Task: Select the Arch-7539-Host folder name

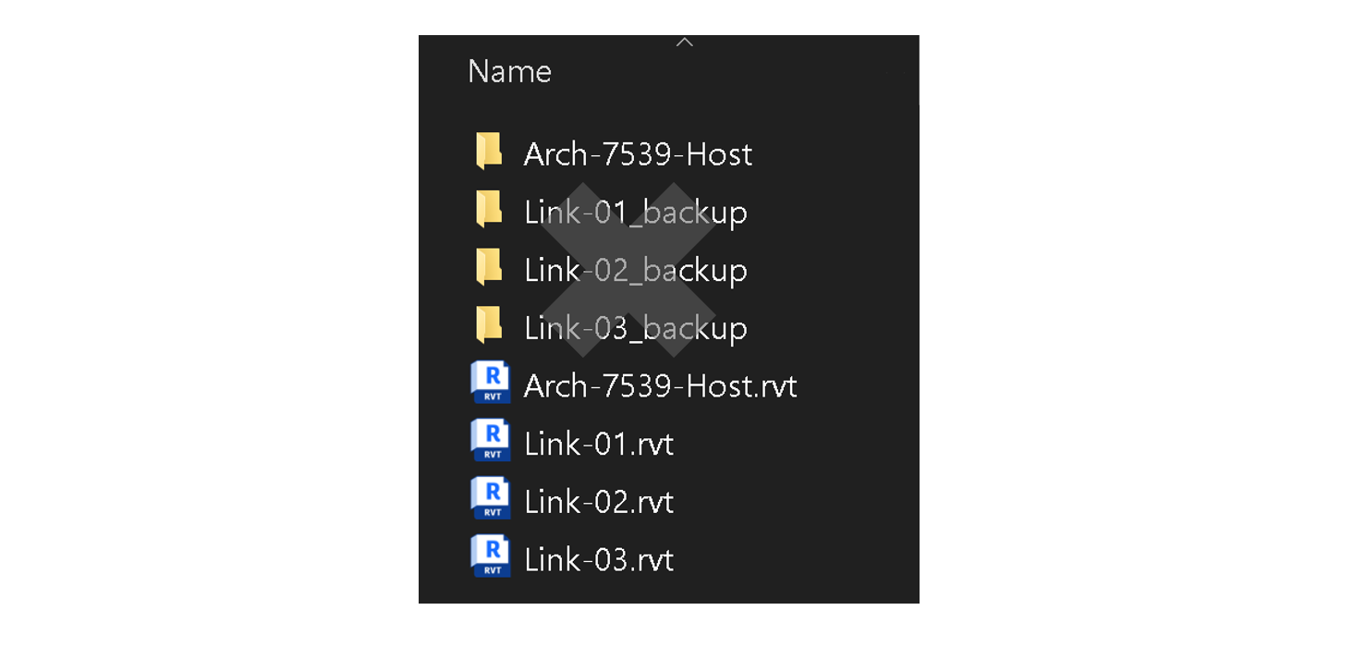Action: [x=638, y=153]
